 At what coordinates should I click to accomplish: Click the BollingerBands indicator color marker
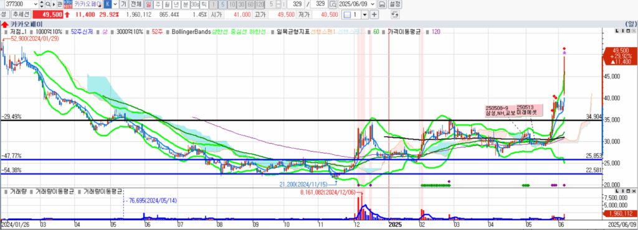click(168, 32)
